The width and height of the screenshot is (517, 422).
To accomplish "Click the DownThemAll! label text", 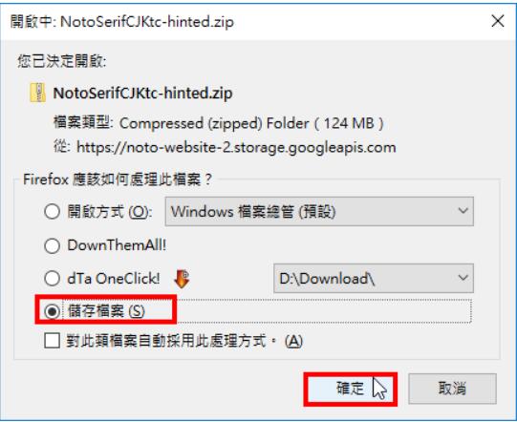I will 117,245.
